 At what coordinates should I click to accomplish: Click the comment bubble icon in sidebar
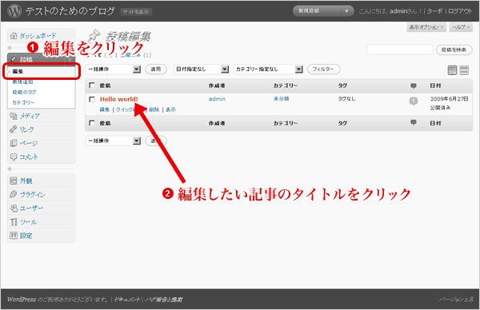13,157
